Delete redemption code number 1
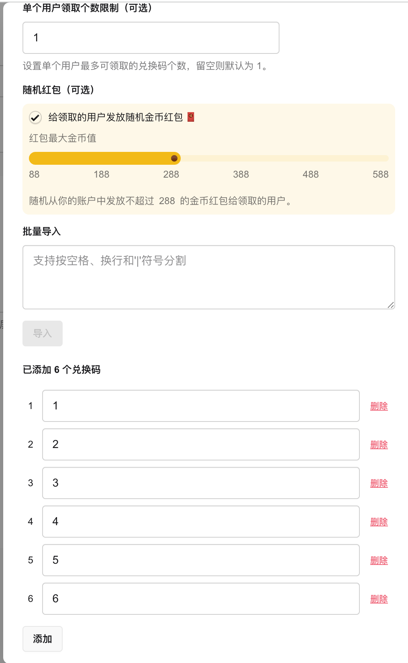Image resolution: width=408 pixels, height=663 pixels. [379, 406]
